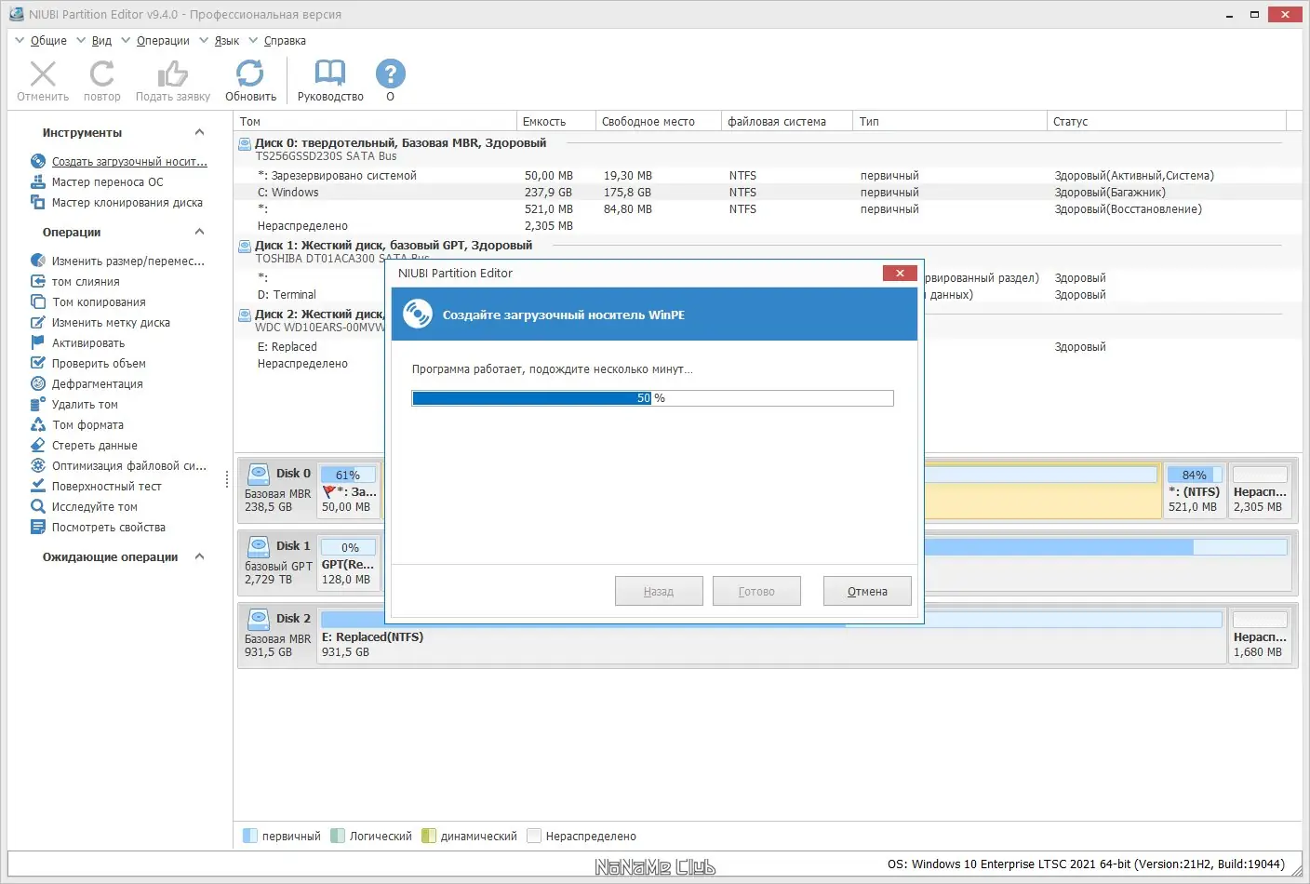1310x884 pixels.
Task: Click the Мастер клонирования диска link text
Action: tap(127, 202)
